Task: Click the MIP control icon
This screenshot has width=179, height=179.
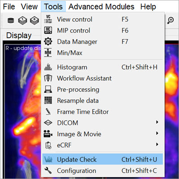Action: click(48, 30)
